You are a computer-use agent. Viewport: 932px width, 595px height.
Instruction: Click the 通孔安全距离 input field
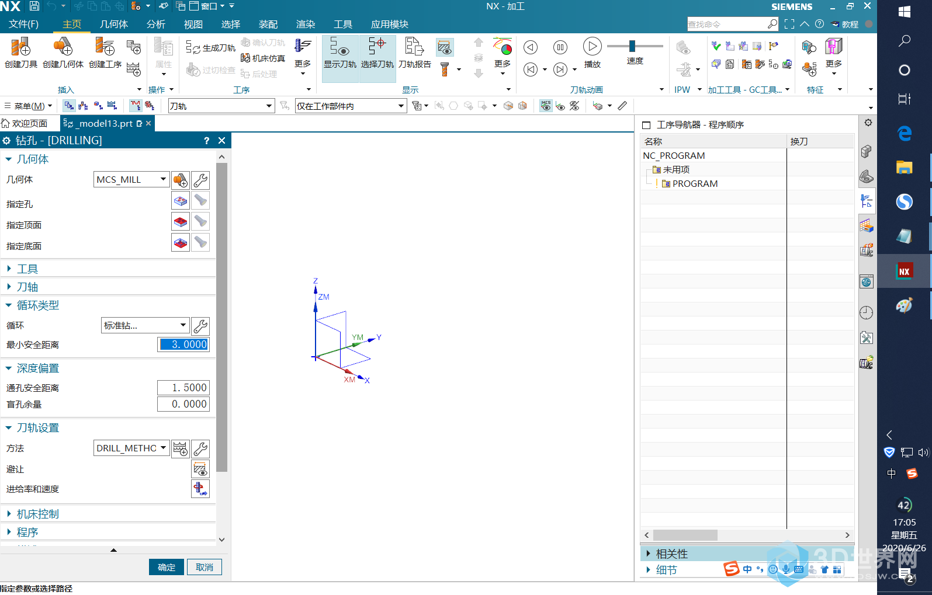[x=183, y=388]
